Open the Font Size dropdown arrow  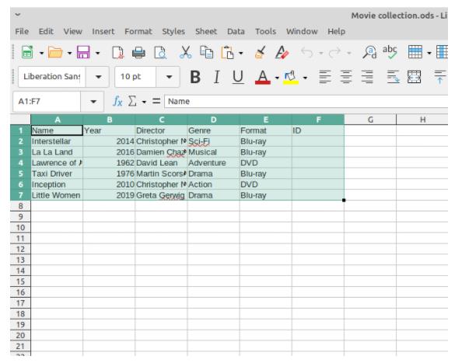(x=169, y=77)
